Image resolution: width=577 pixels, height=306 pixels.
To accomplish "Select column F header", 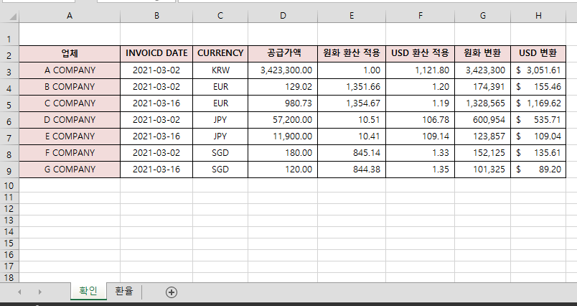I will 421,16.
